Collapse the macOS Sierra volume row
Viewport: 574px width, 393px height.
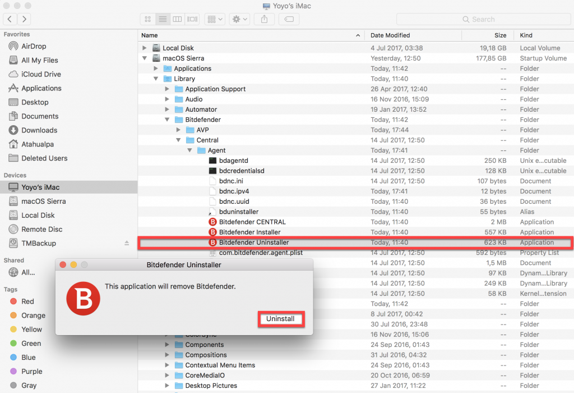(144, 58)
